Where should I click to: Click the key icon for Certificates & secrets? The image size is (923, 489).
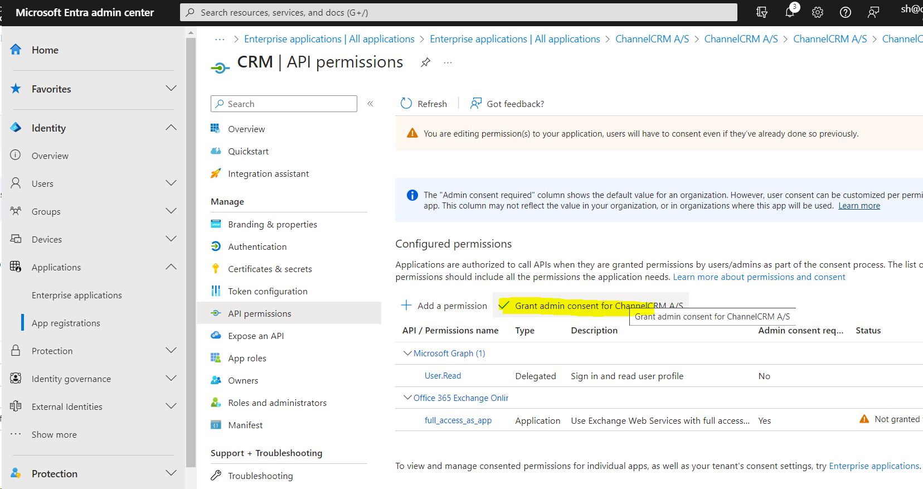pos(216,269)
